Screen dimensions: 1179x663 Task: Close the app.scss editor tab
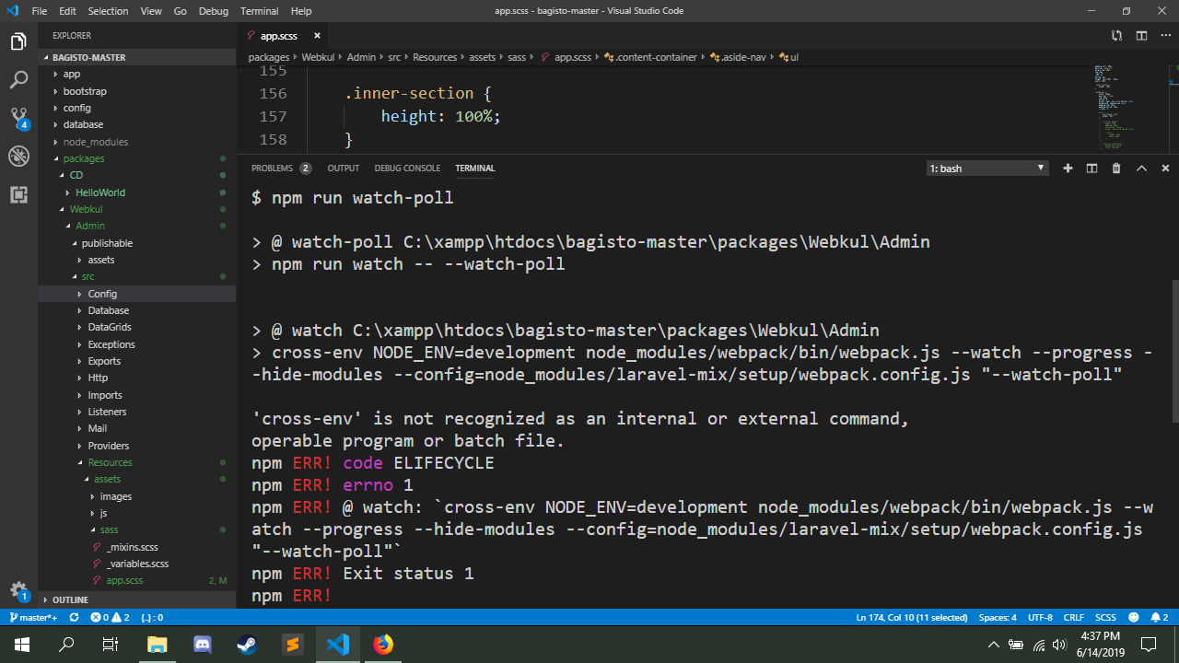point(317,36)
